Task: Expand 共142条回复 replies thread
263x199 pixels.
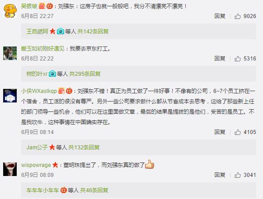Action: [x=93, y=31]
